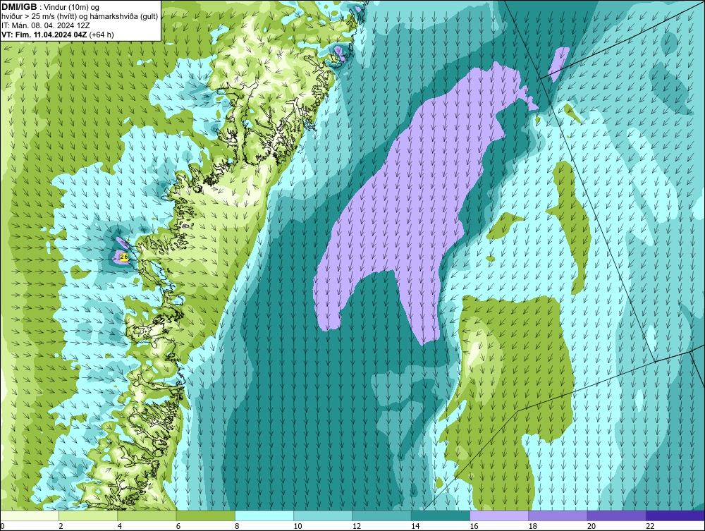This screenshot has height=531, width=705.
Task: Click the 12–14 m/s teal legend swatch
Action: [x=381, y=515]
